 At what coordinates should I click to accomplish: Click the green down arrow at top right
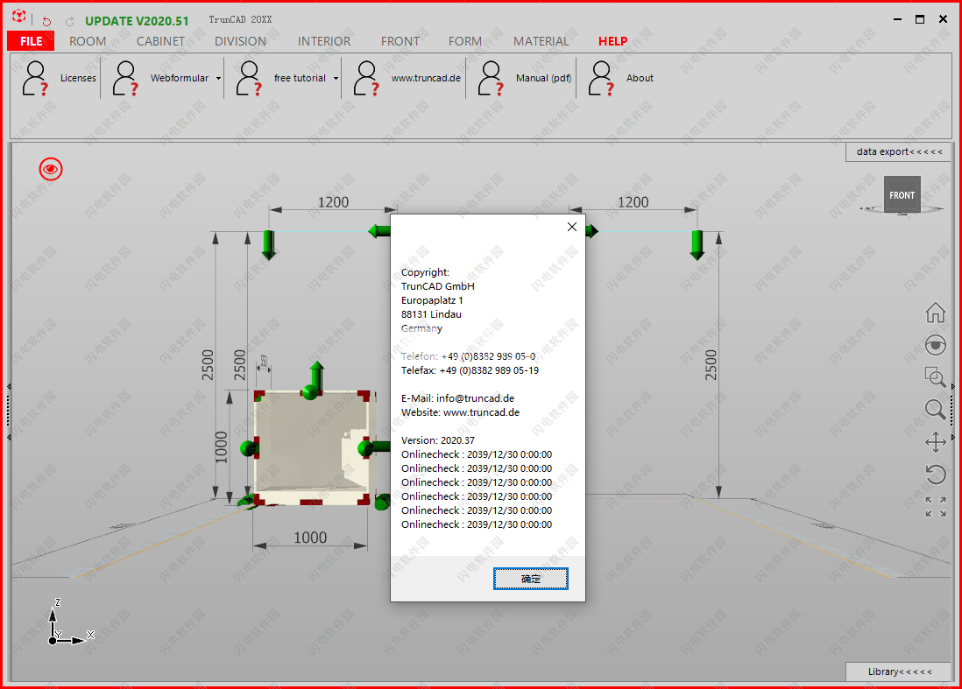pyautogui.click(x=697, y=245)
